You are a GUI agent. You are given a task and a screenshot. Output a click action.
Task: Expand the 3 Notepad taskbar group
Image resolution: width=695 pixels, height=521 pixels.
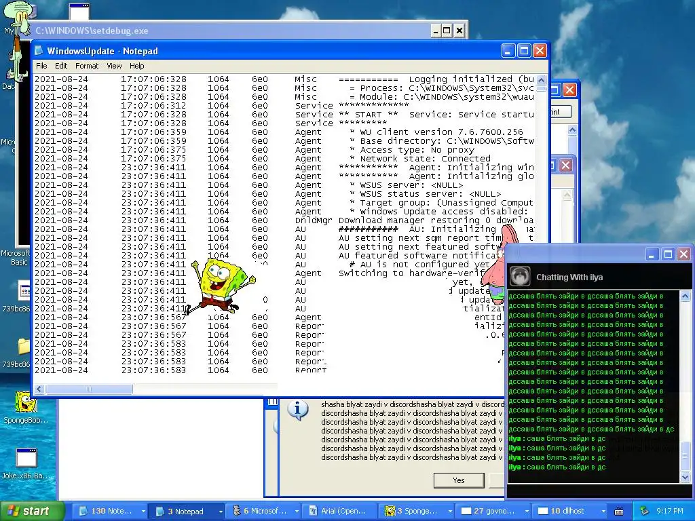[x=221, y=512]
